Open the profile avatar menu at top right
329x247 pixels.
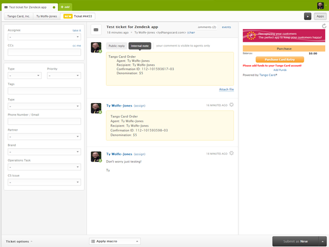(x=321, y=5)
